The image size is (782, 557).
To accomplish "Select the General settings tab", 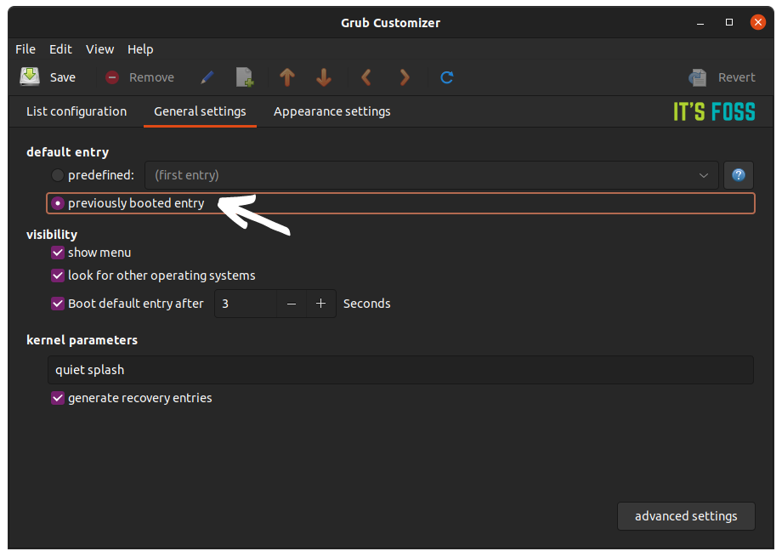I will (200, 111).
